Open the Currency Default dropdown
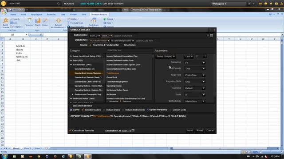 [x=195, y=88]
